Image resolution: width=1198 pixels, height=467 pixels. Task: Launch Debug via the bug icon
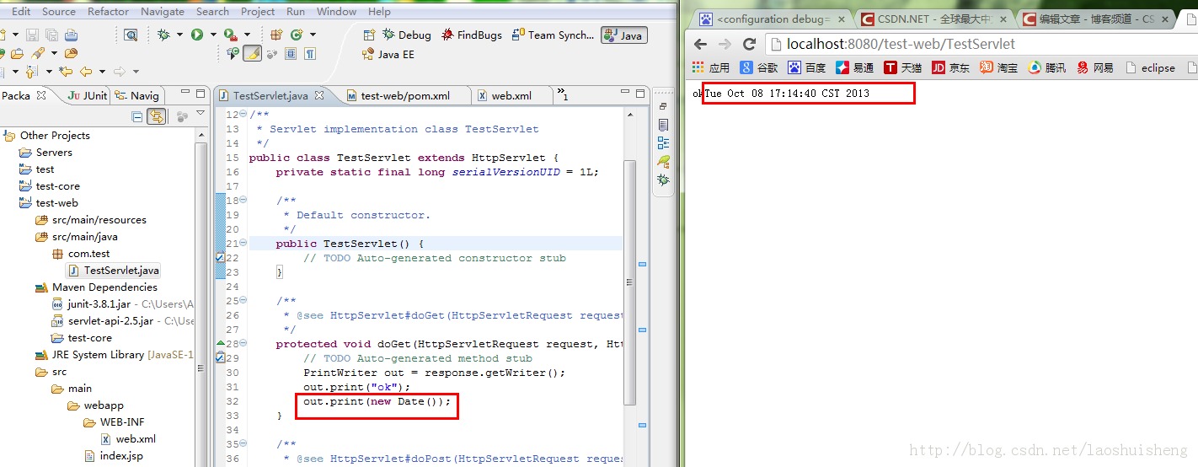click(163, 35)
